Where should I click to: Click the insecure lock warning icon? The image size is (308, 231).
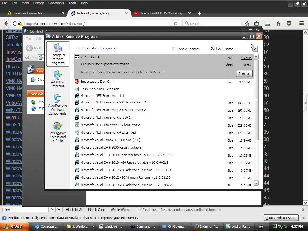[x=20, y=23]
